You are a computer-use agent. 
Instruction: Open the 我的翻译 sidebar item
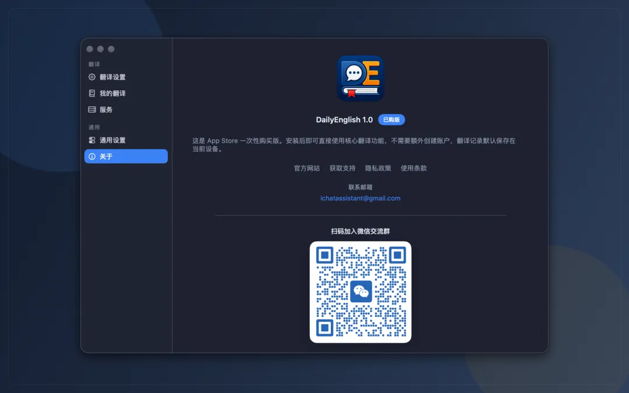point(126,93)
